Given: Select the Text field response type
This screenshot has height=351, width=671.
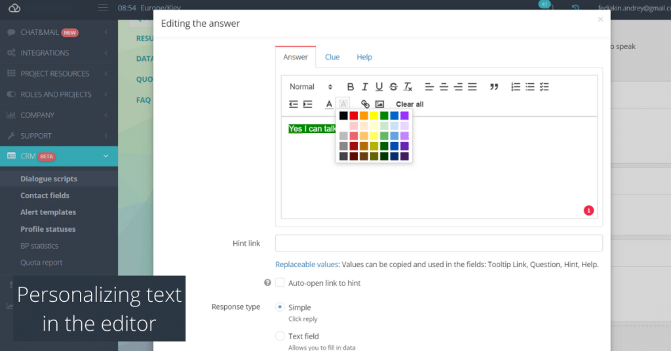Looking at the screenshot, I should (x=280, y=336).
